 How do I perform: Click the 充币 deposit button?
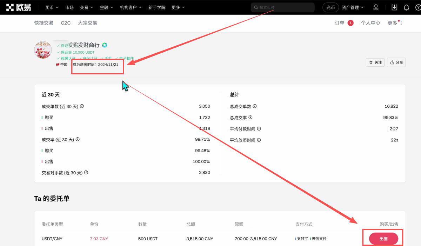pyautogui.click(x=330, y=7)
